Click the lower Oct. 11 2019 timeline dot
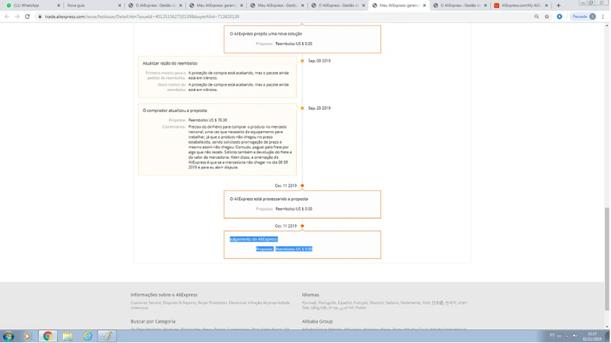 302,226
